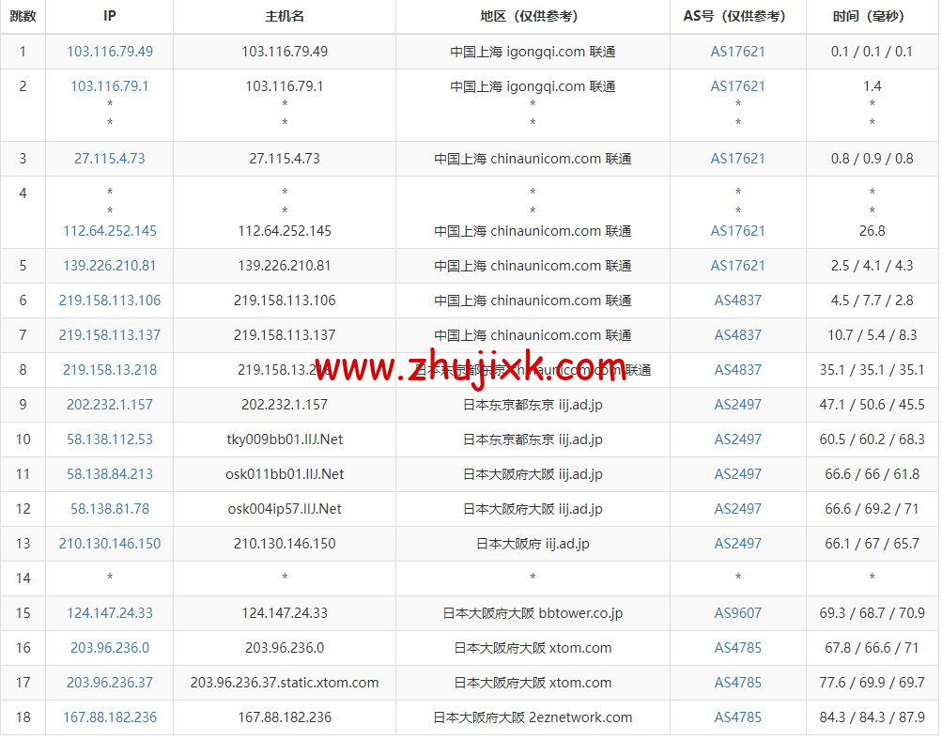Open the IP link 58.138.84.213

pyautogui.click(x=109, y=474)
